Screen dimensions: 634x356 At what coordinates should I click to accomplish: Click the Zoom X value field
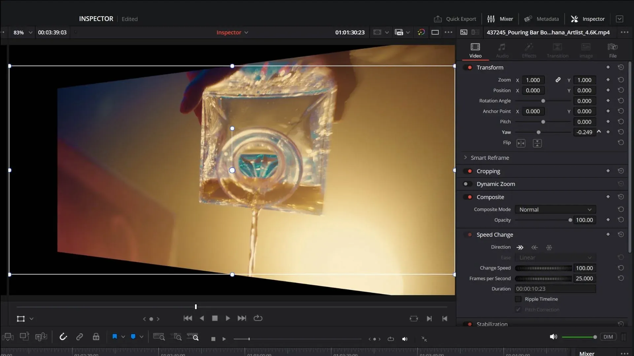[533, 80]
